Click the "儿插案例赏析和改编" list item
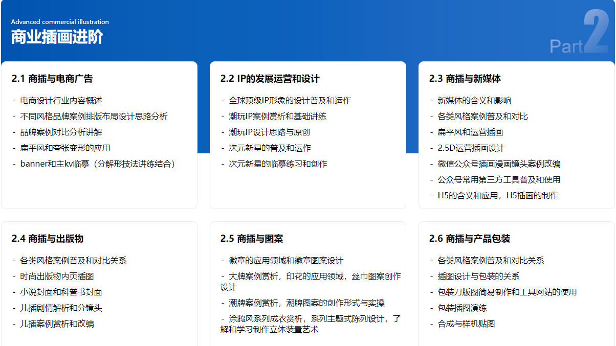The width and height of the screenshot is (616, 346). (x=57, y=324)
